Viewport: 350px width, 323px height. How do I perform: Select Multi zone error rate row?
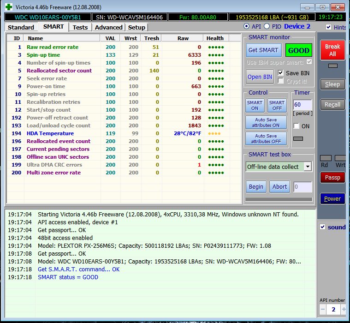pyautogui.click(x=124, y=173)
